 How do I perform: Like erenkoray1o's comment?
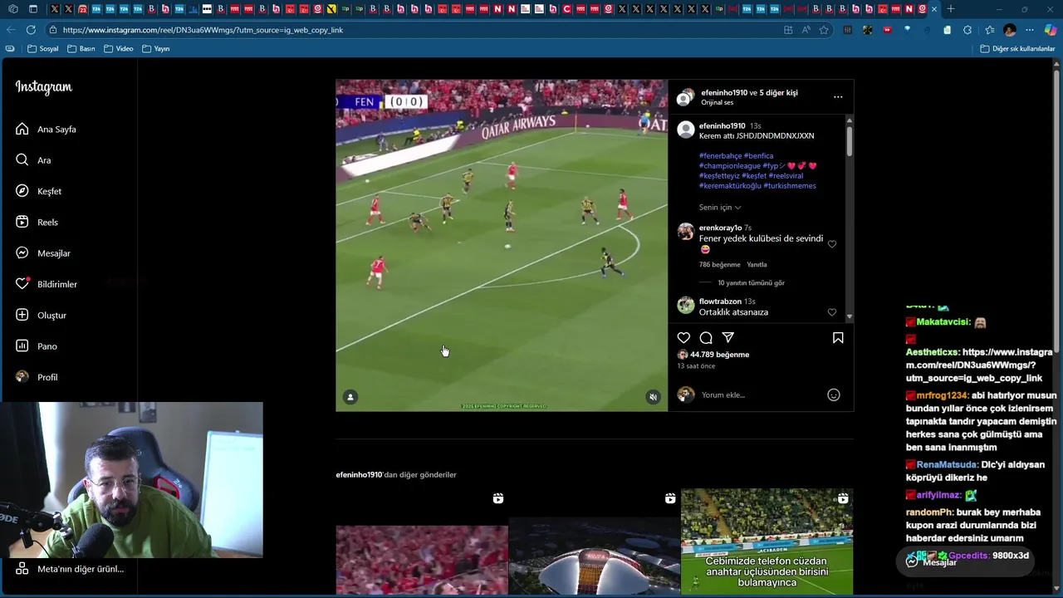(832, 244)
